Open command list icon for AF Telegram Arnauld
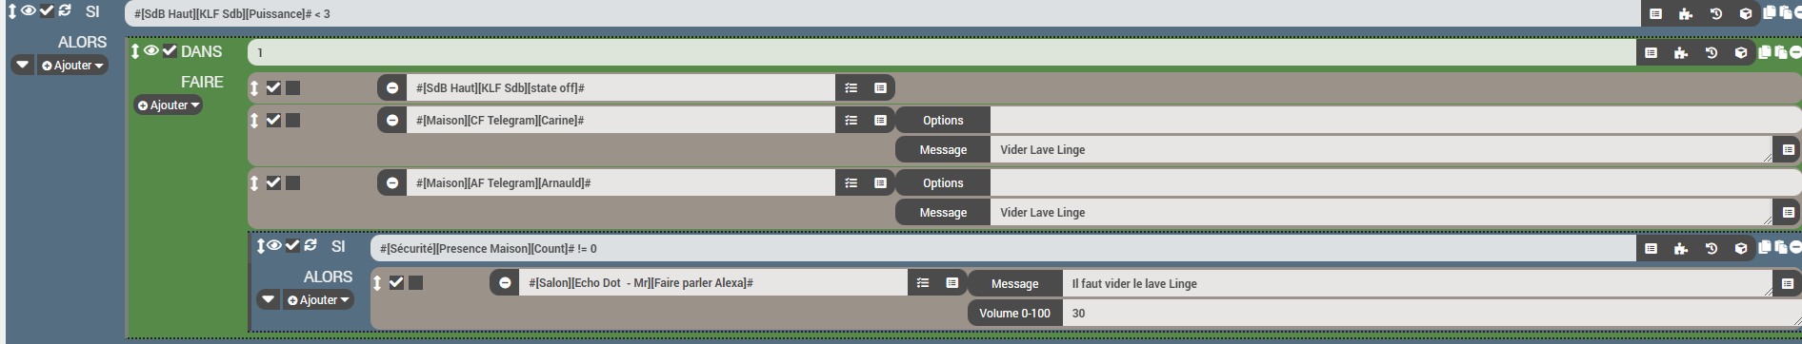Viewport: 1802px width, 344px height. tap(851, 183)
